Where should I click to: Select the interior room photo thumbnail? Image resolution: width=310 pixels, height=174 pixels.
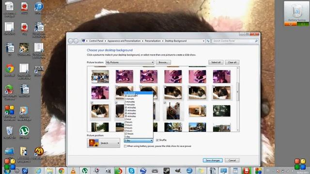click(197, 111)
